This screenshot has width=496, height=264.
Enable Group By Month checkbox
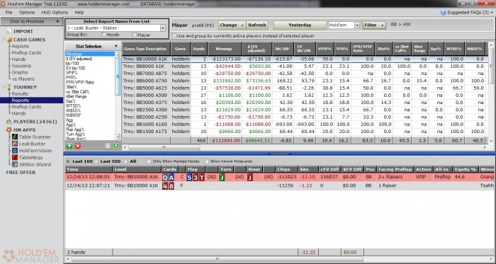pyautogui.click(x=103, y=35)
